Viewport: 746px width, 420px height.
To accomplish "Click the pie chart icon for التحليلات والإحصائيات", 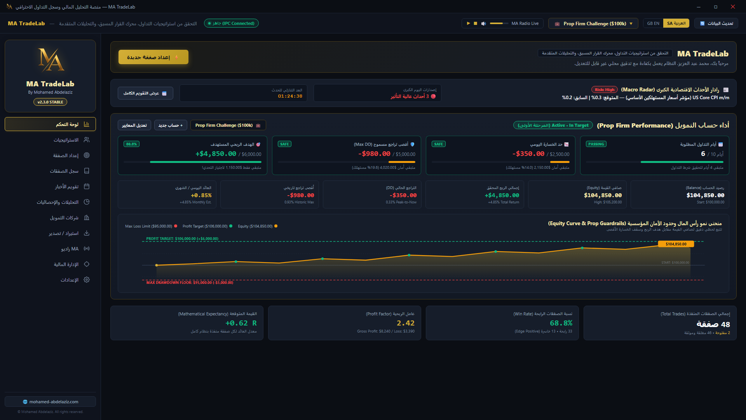I will tap(87, 202).
